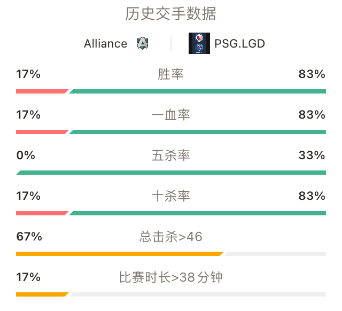Click the red Alliance 胜率 bar segment
The image size is (342, 311).
click(x=42, y=91)
